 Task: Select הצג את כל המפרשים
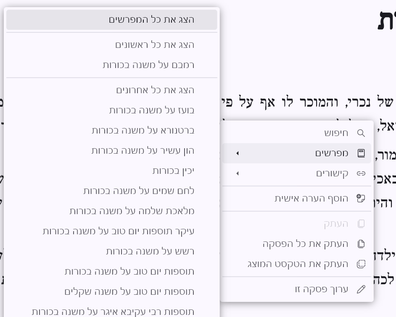tap(151, 20)
